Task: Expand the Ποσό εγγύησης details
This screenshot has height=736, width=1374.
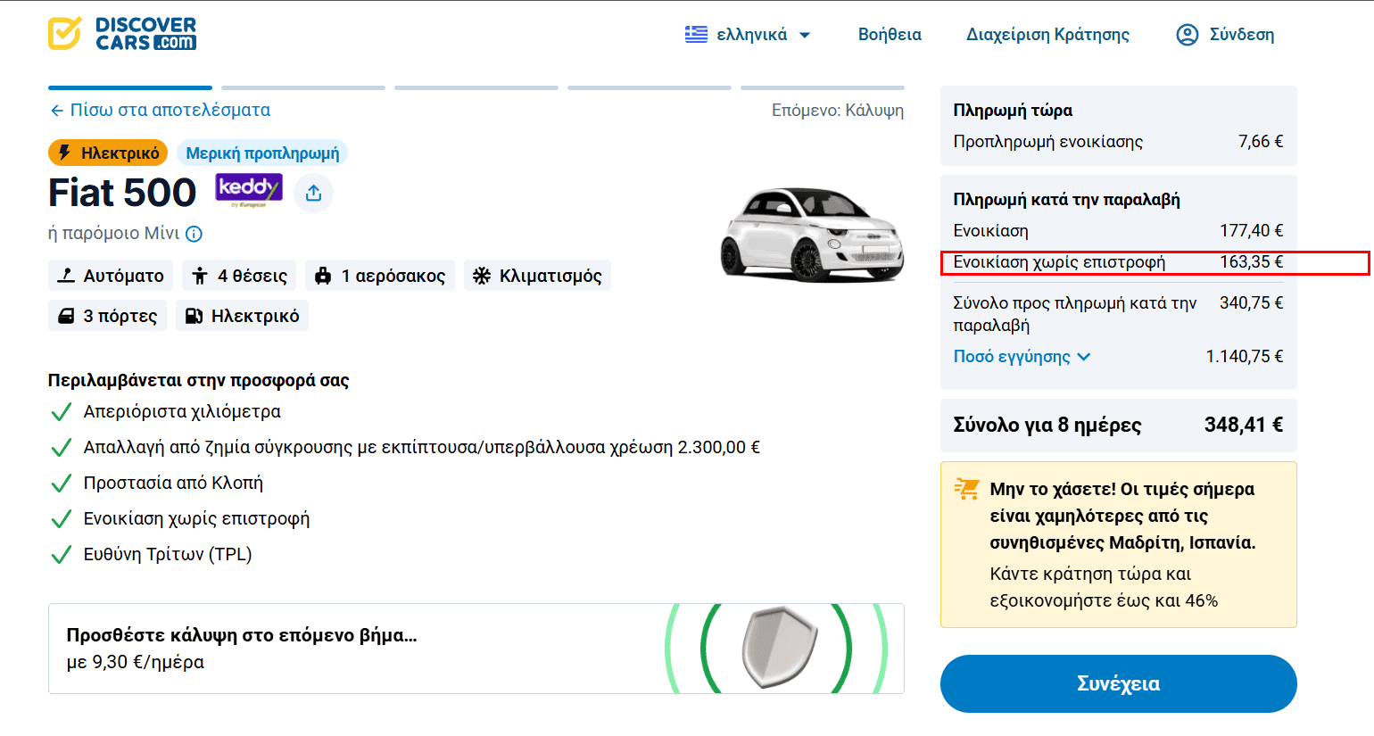Action: [x=1022, y=356]
